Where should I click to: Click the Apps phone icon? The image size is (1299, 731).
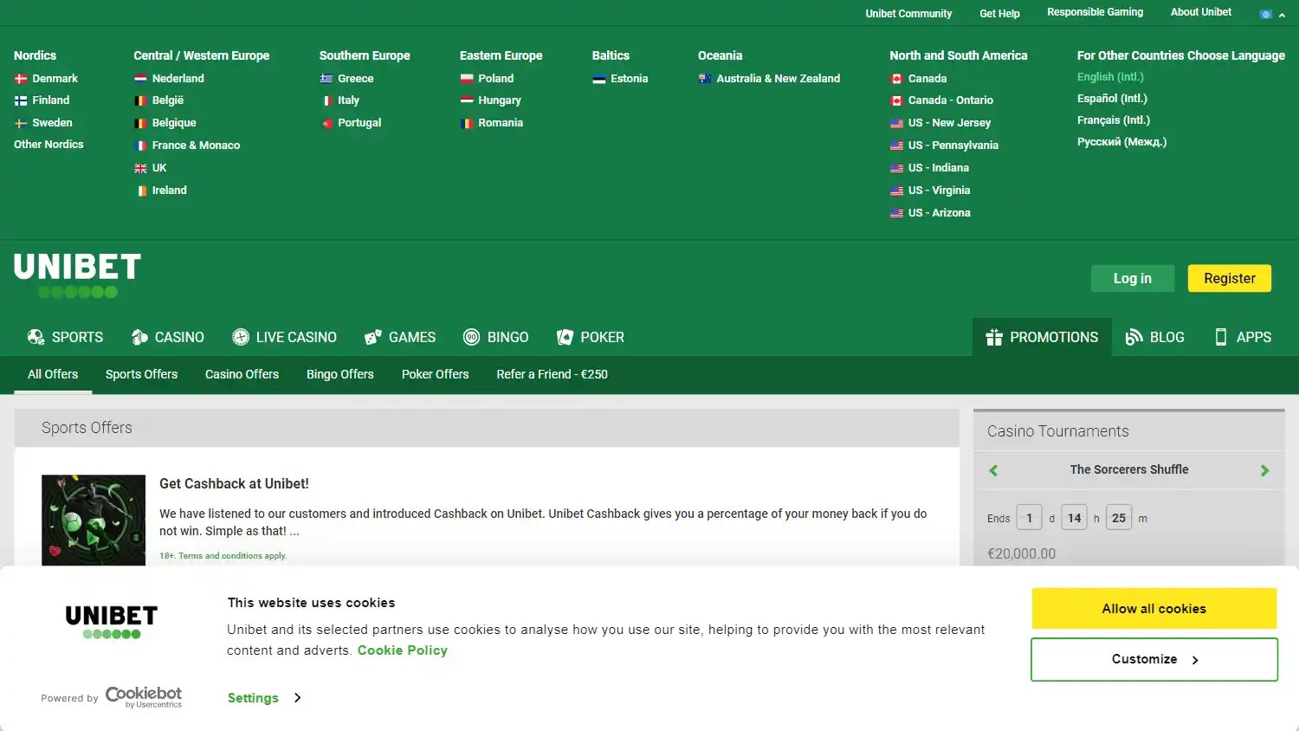point(1221,337)
